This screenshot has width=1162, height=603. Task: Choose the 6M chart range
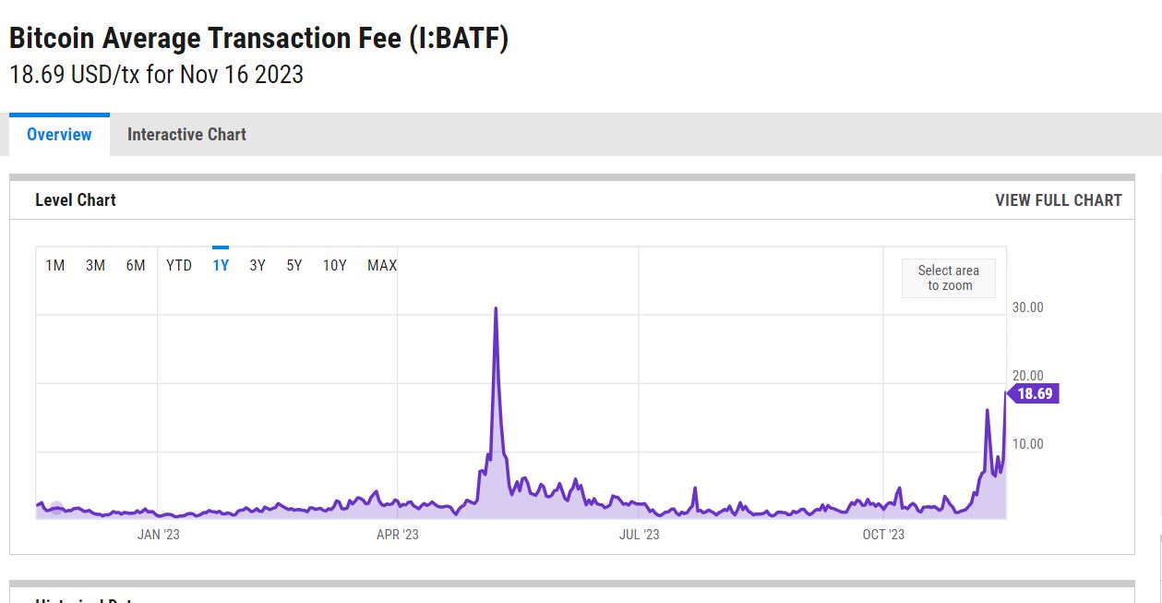(136, 266)
